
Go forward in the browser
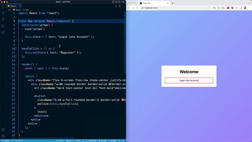tap(133, 8)
